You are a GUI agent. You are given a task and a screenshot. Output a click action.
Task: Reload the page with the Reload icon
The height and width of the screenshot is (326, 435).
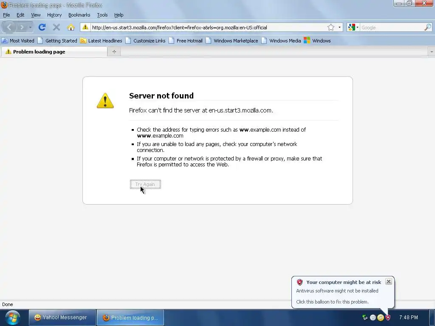42,27
